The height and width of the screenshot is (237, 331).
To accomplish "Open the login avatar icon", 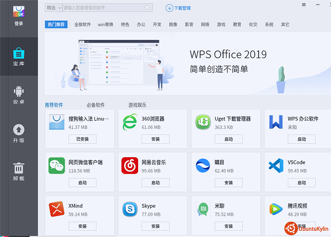I will 19,12.
